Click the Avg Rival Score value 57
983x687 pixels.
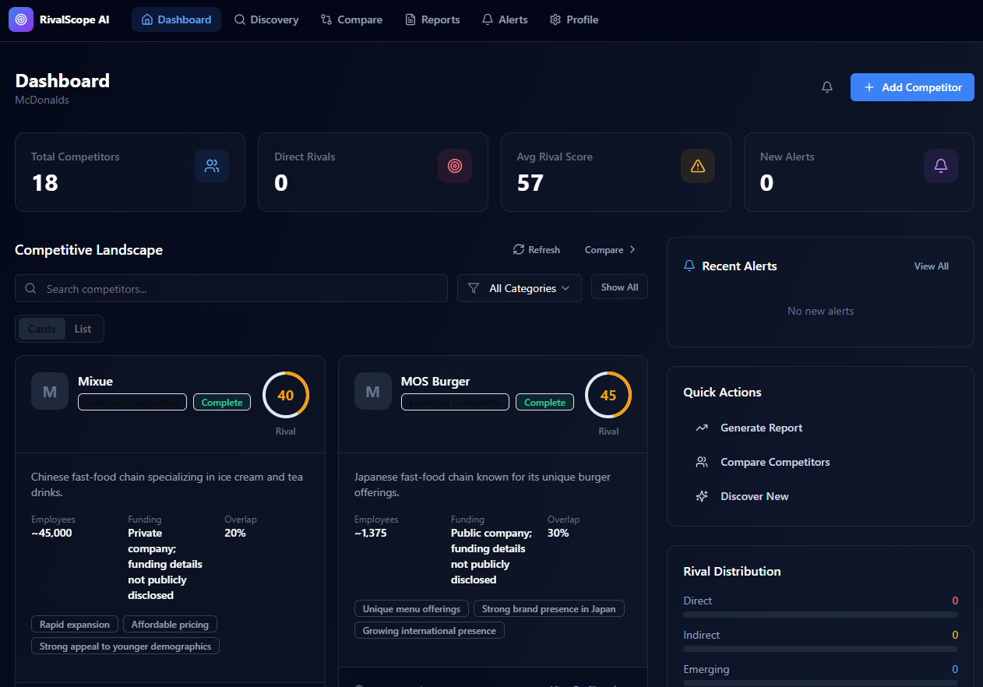pyautogui.click(x=530, y=183)
